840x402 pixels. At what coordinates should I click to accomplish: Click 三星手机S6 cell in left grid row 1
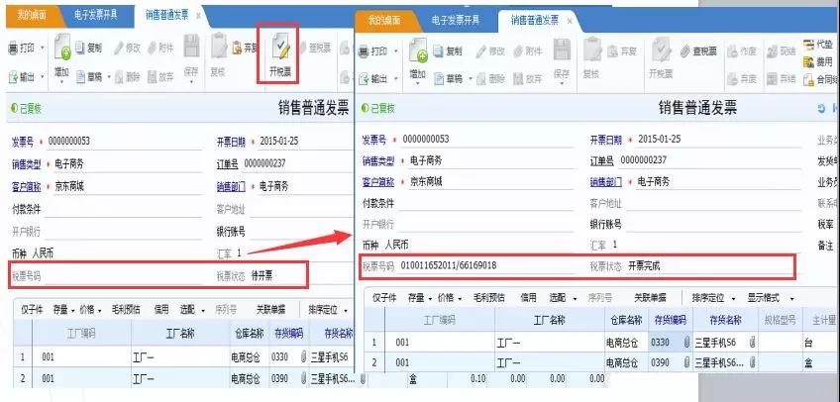(x=331, y=357)
